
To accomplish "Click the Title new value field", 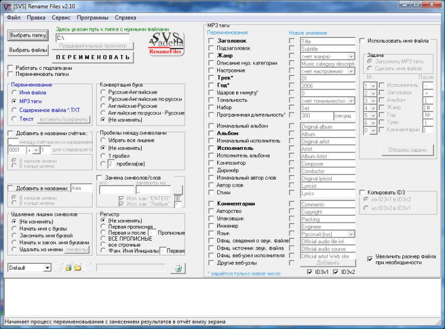I will pos(328,41).
